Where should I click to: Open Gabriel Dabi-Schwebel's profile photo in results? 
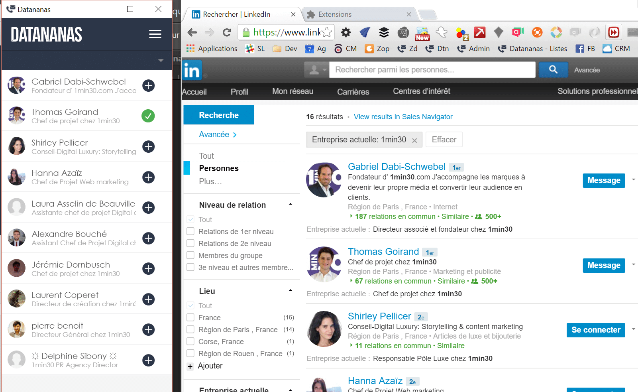[x=324, y=179]
